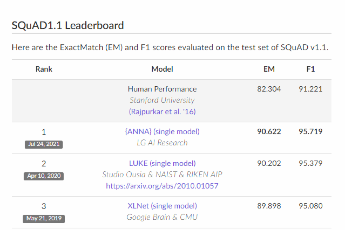The width and height of the screenshot is (345, 230).
Task: Open the {ANNA} (single model) link
Action: tap(162, 132)
